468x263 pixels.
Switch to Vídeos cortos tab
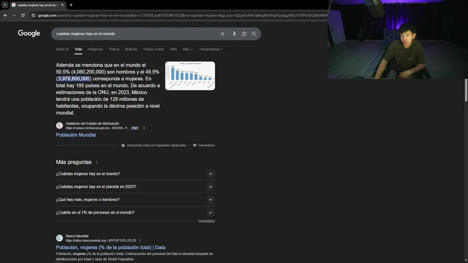click(x=154, y=49)
